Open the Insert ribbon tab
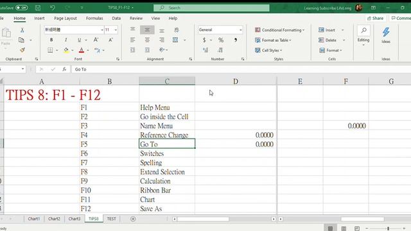411x231 pixels. (39, 18)
